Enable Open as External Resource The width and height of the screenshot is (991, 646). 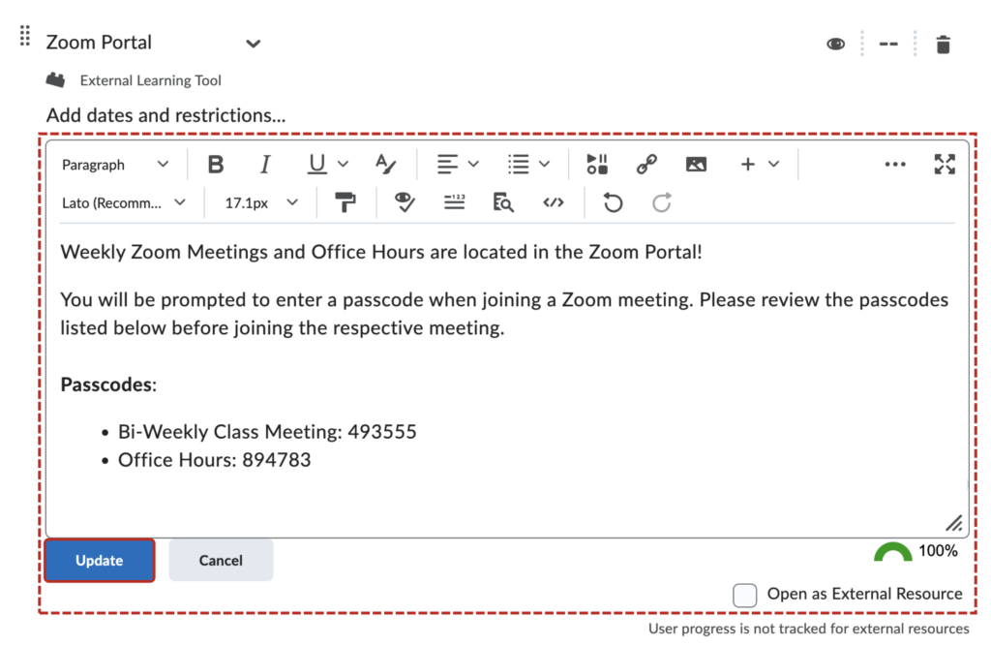click(x=744, y=594)
